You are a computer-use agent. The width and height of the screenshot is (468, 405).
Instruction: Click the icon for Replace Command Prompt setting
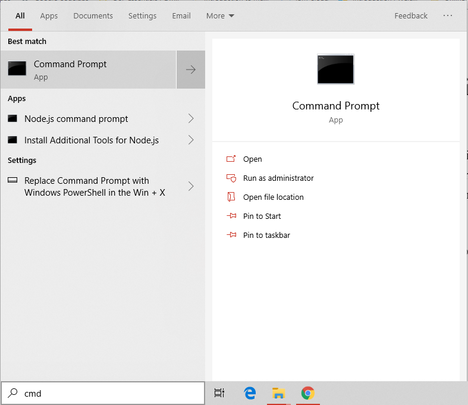[x=12, y=180]
